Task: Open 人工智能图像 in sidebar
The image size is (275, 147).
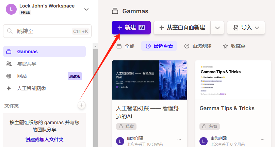Action: pyautogui.click(x=44, y=88)
